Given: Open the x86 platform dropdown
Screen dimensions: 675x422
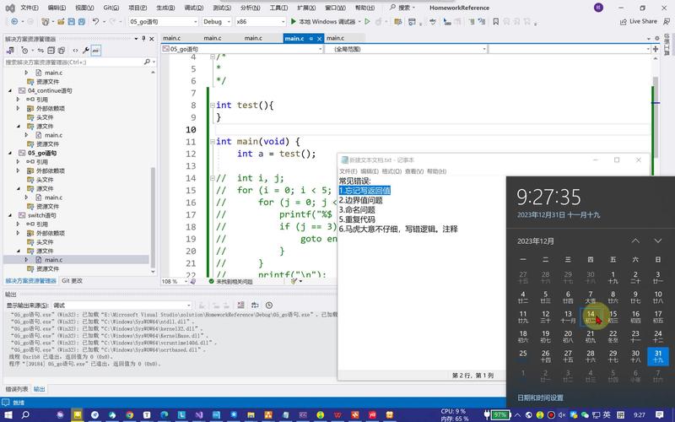Looking at the screenshot, I should 260,21.
